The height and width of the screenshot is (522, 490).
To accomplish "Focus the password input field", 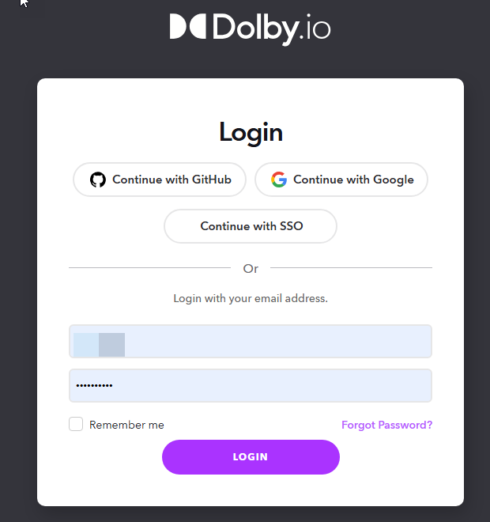I will click(277, 386).
